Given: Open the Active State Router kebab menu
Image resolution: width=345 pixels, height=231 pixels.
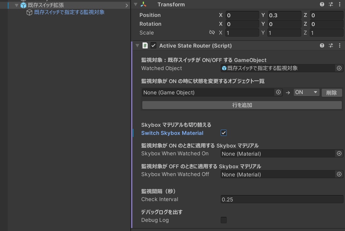Looking at the screenshot, I should tap(340, 45).
